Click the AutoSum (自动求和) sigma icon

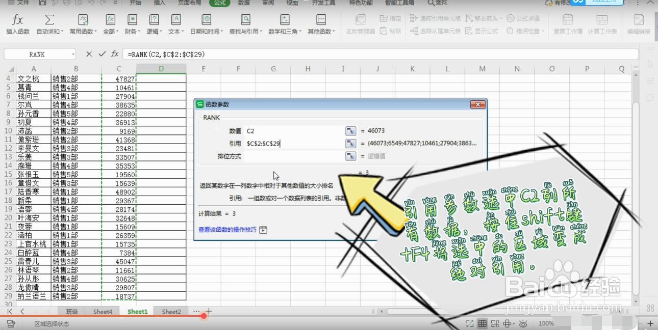pyautogui.click(x=49, y=20)
